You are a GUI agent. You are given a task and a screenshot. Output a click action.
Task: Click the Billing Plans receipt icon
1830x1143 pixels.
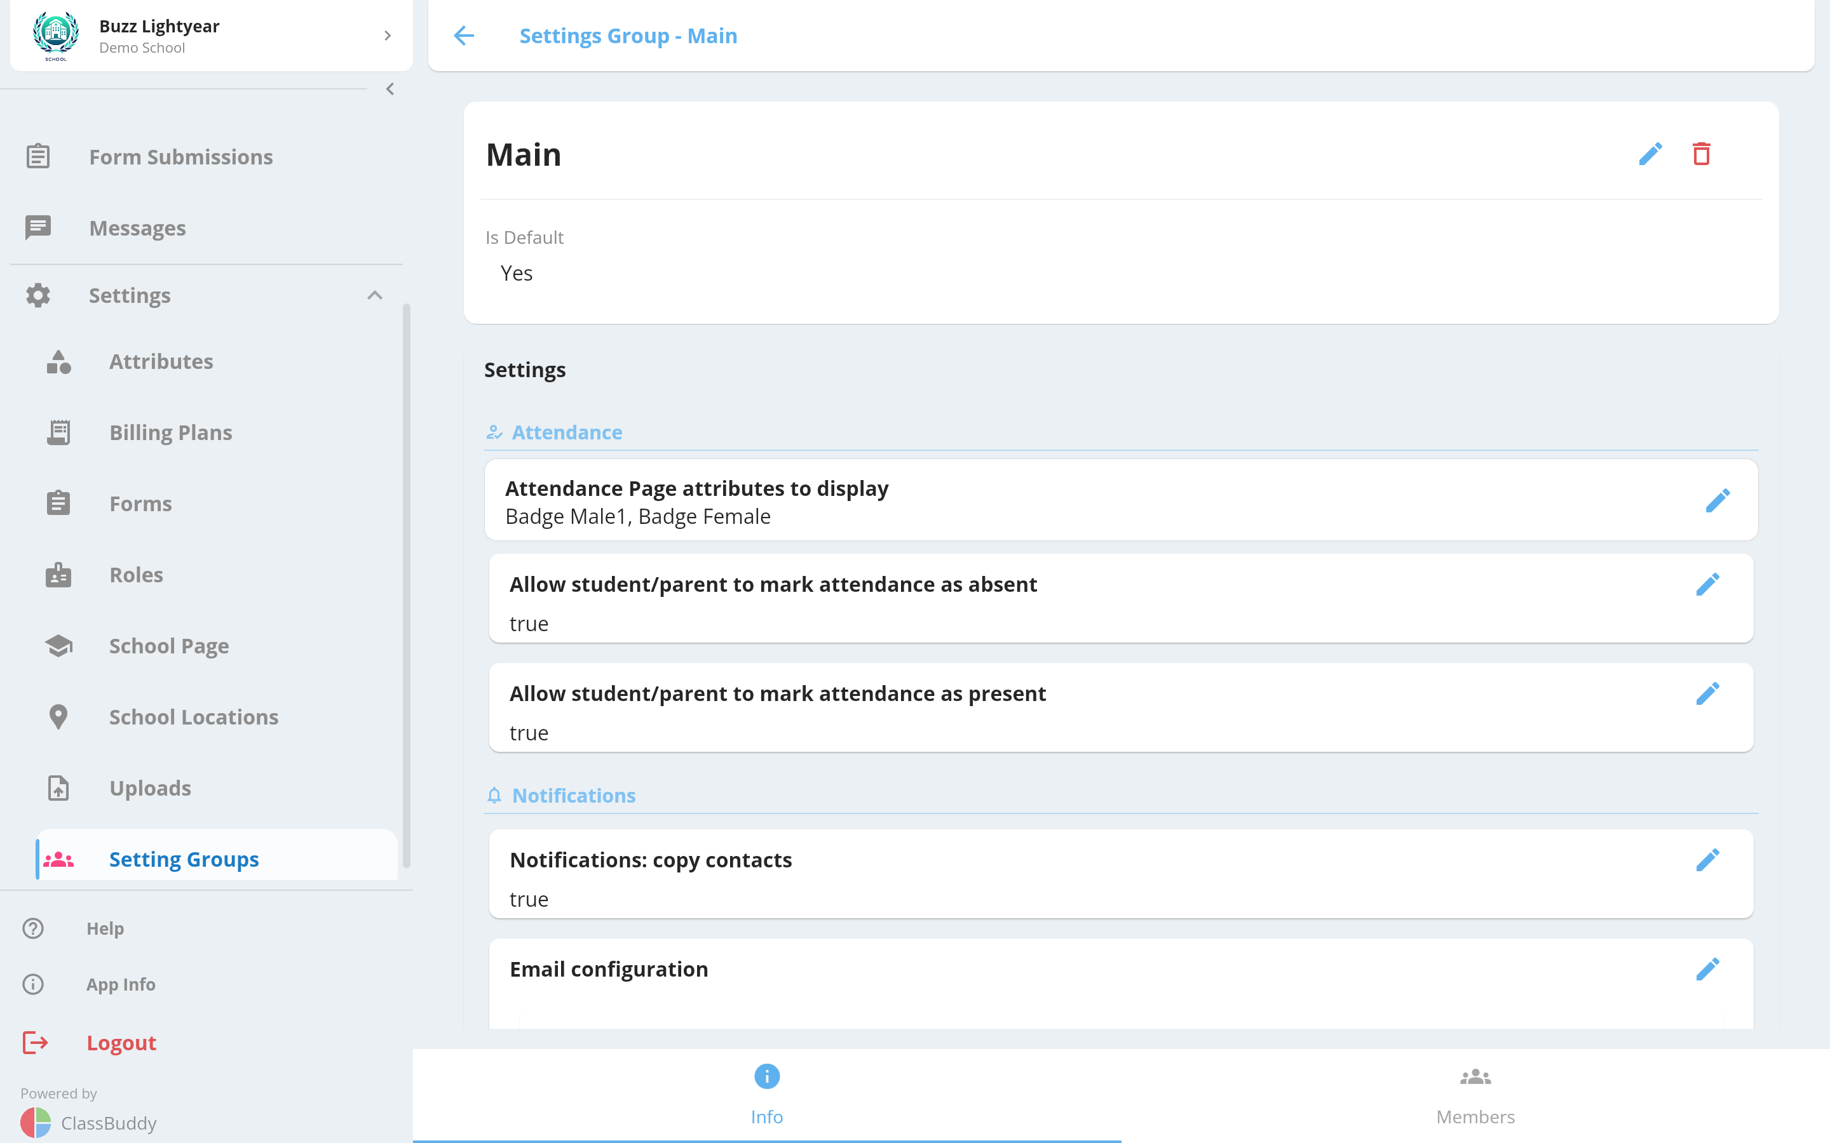[x=58, y=432]
